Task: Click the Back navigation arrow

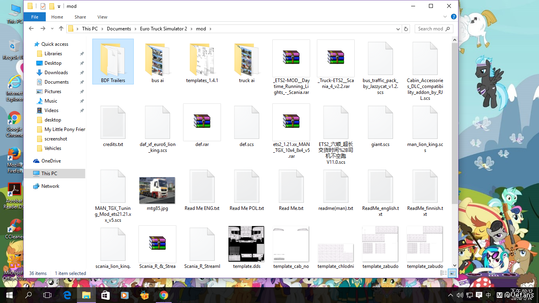Action: point(32,29)
